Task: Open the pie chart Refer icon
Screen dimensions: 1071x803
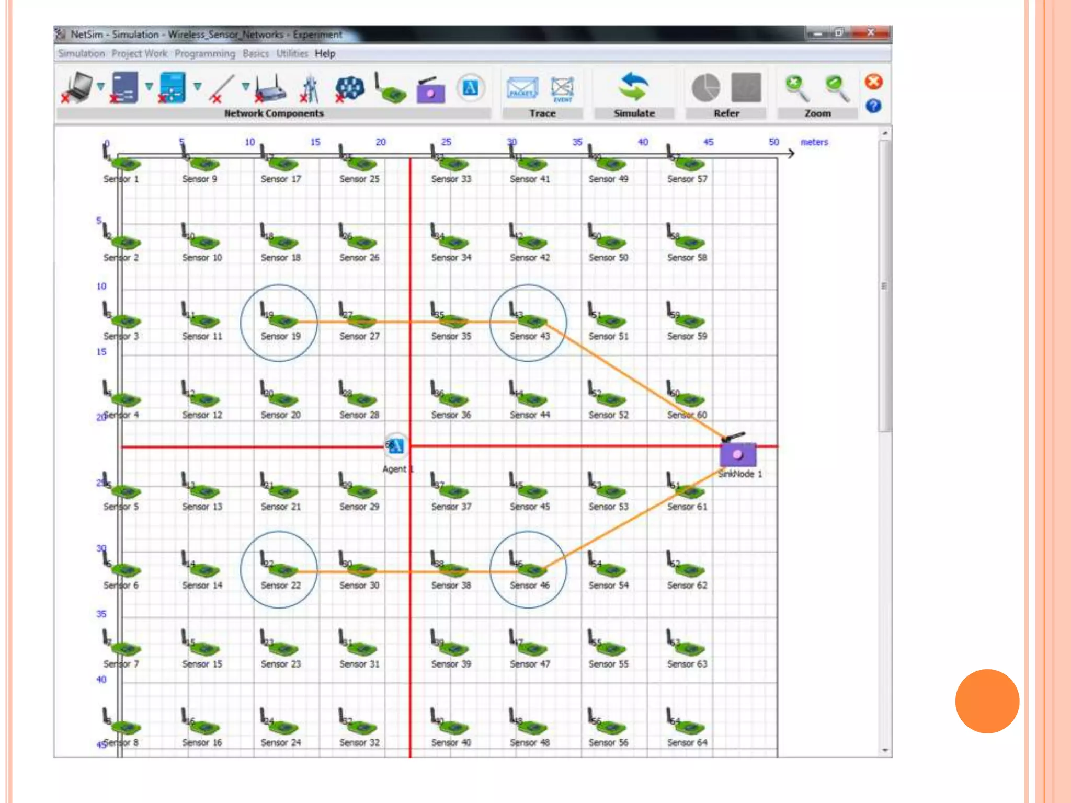Action: 705,87
